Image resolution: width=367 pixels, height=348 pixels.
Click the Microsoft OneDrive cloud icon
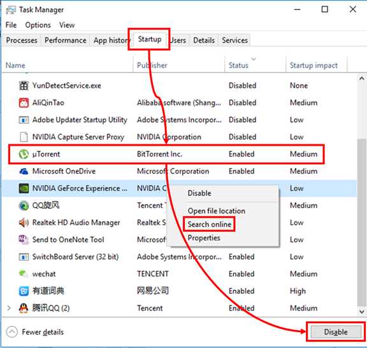[24, 171]
